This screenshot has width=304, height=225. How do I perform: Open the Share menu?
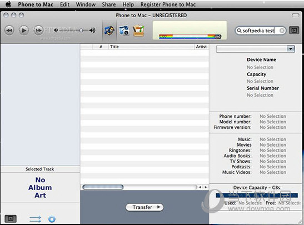(x=109, y=4)
